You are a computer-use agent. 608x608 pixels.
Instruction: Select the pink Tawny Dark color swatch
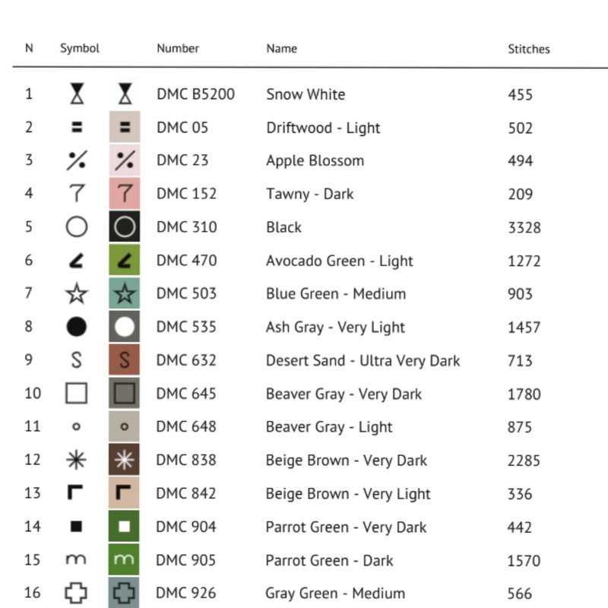[x=125, y=194]
